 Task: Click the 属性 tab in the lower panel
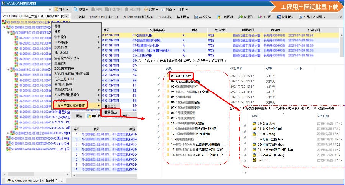click(x=79, y=116)
